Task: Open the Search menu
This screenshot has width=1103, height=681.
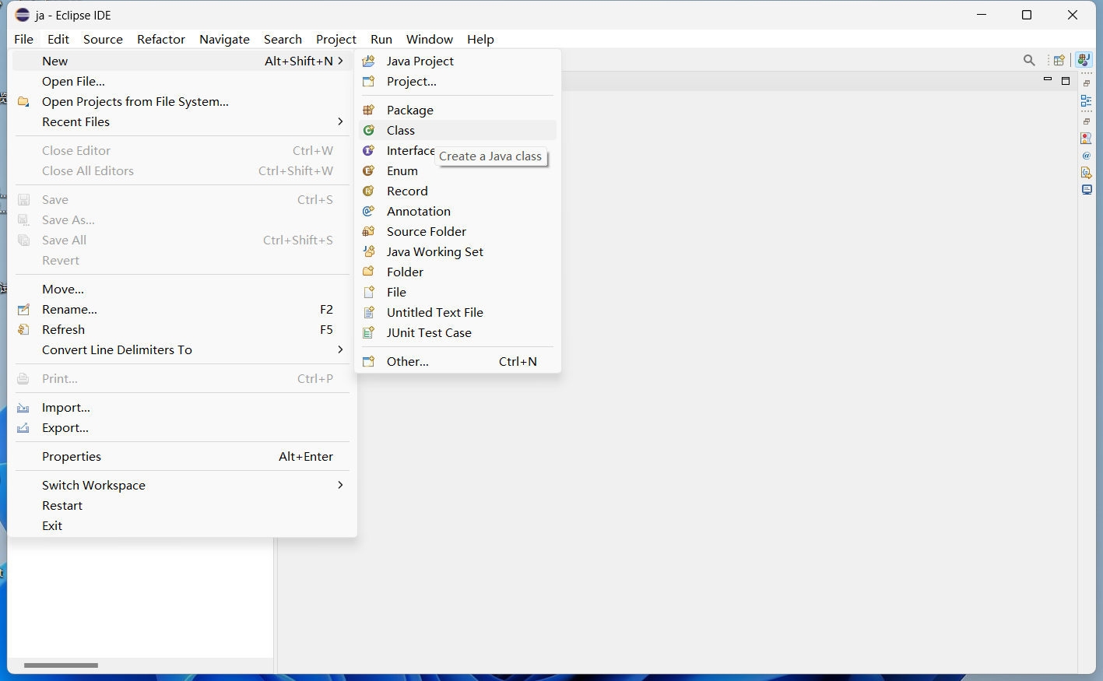Action: click(x=283, y=39)
